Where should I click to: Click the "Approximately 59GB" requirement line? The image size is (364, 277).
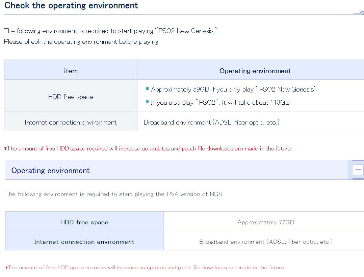pyautogui.click(x=234, y=89)
